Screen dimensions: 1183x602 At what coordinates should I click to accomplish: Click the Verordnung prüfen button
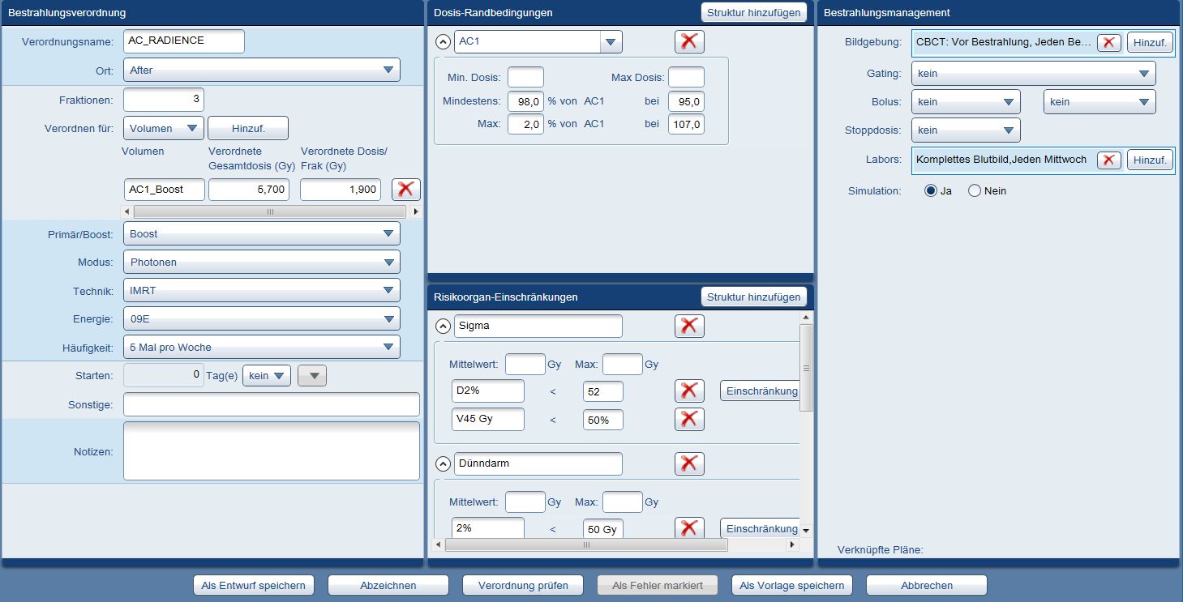(522, 585)
